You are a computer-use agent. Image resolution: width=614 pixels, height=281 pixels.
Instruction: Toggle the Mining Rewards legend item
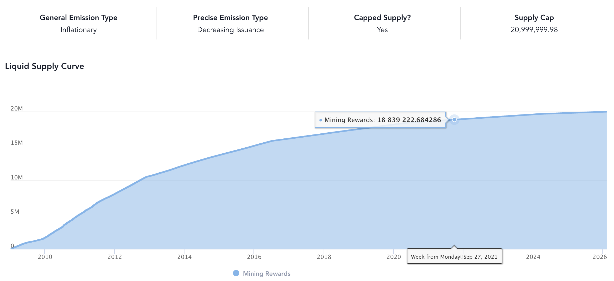point(262,273)
